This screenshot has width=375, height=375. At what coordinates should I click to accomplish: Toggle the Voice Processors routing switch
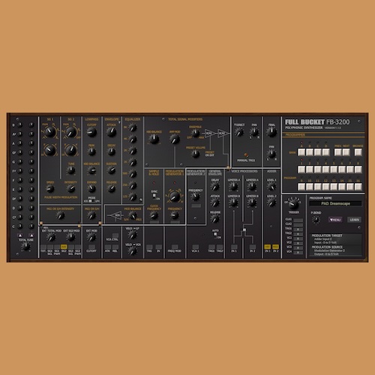244,230
